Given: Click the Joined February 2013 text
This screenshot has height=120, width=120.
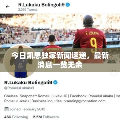Looking at the screenshot, I should coord(27,109).
